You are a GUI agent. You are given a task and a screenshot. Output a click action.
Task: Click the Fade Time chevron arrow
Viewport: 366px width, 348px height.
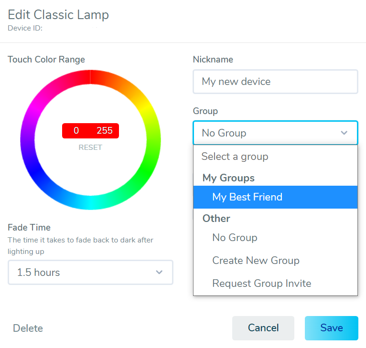[x=159, y=272]
